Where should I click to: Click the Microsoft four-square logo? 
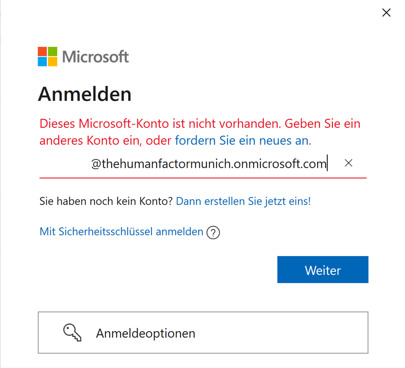pos(48,56)
